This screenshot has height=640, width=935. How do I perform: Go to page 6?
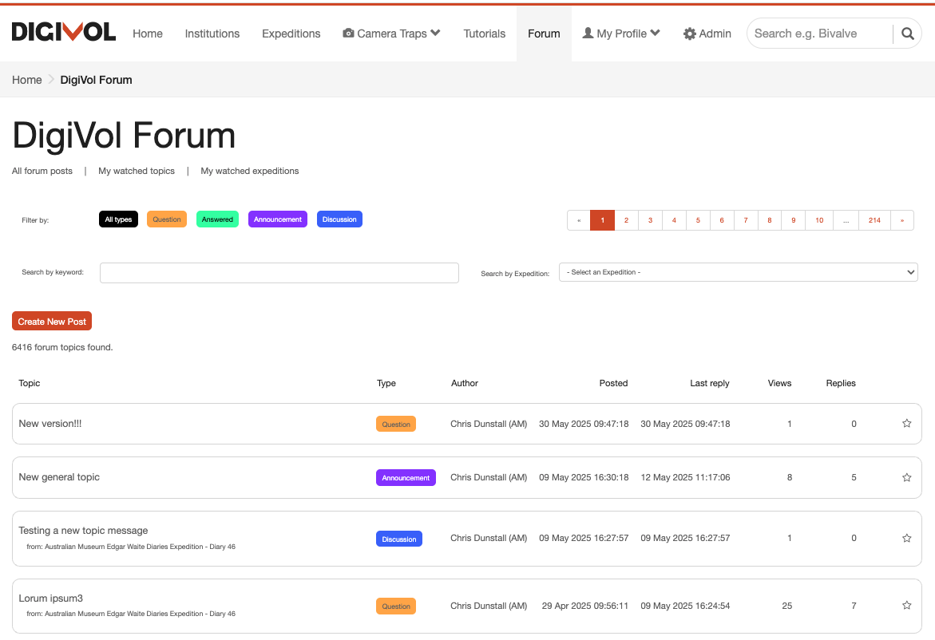point(722,220)
